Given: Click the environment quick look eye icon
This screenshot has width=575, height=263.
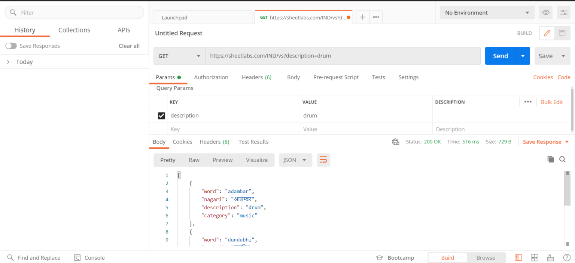Looking at the screenshot, I should [x=546, y=13].
